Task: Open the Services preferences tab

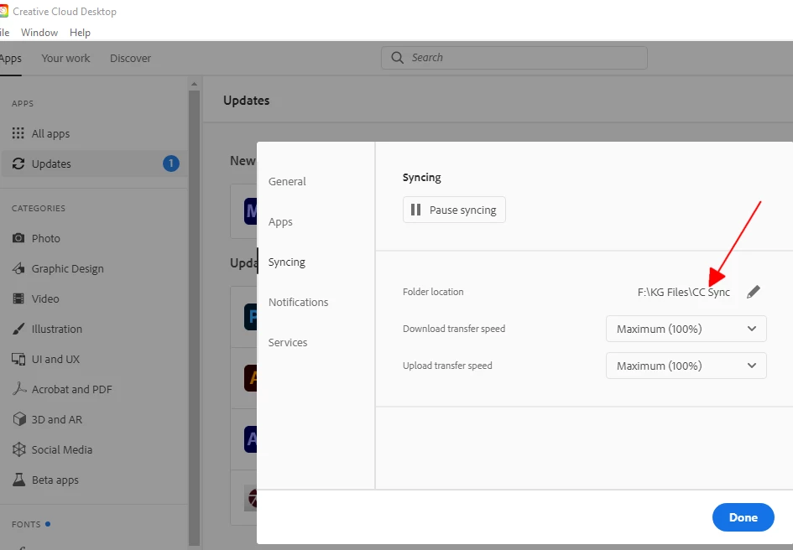Action: tap(287, 343)
